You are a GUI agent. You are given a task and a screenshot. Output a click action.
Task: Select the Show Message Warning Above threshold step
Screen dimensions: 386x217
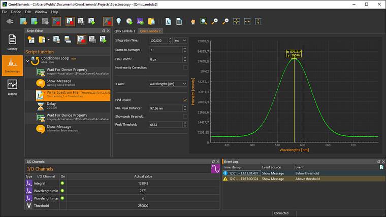point(73,83)
